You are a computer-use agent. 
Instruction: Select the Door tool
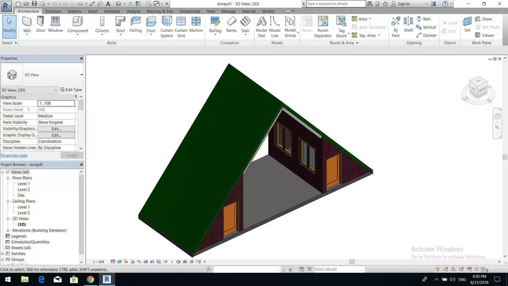tap(41, 25)
